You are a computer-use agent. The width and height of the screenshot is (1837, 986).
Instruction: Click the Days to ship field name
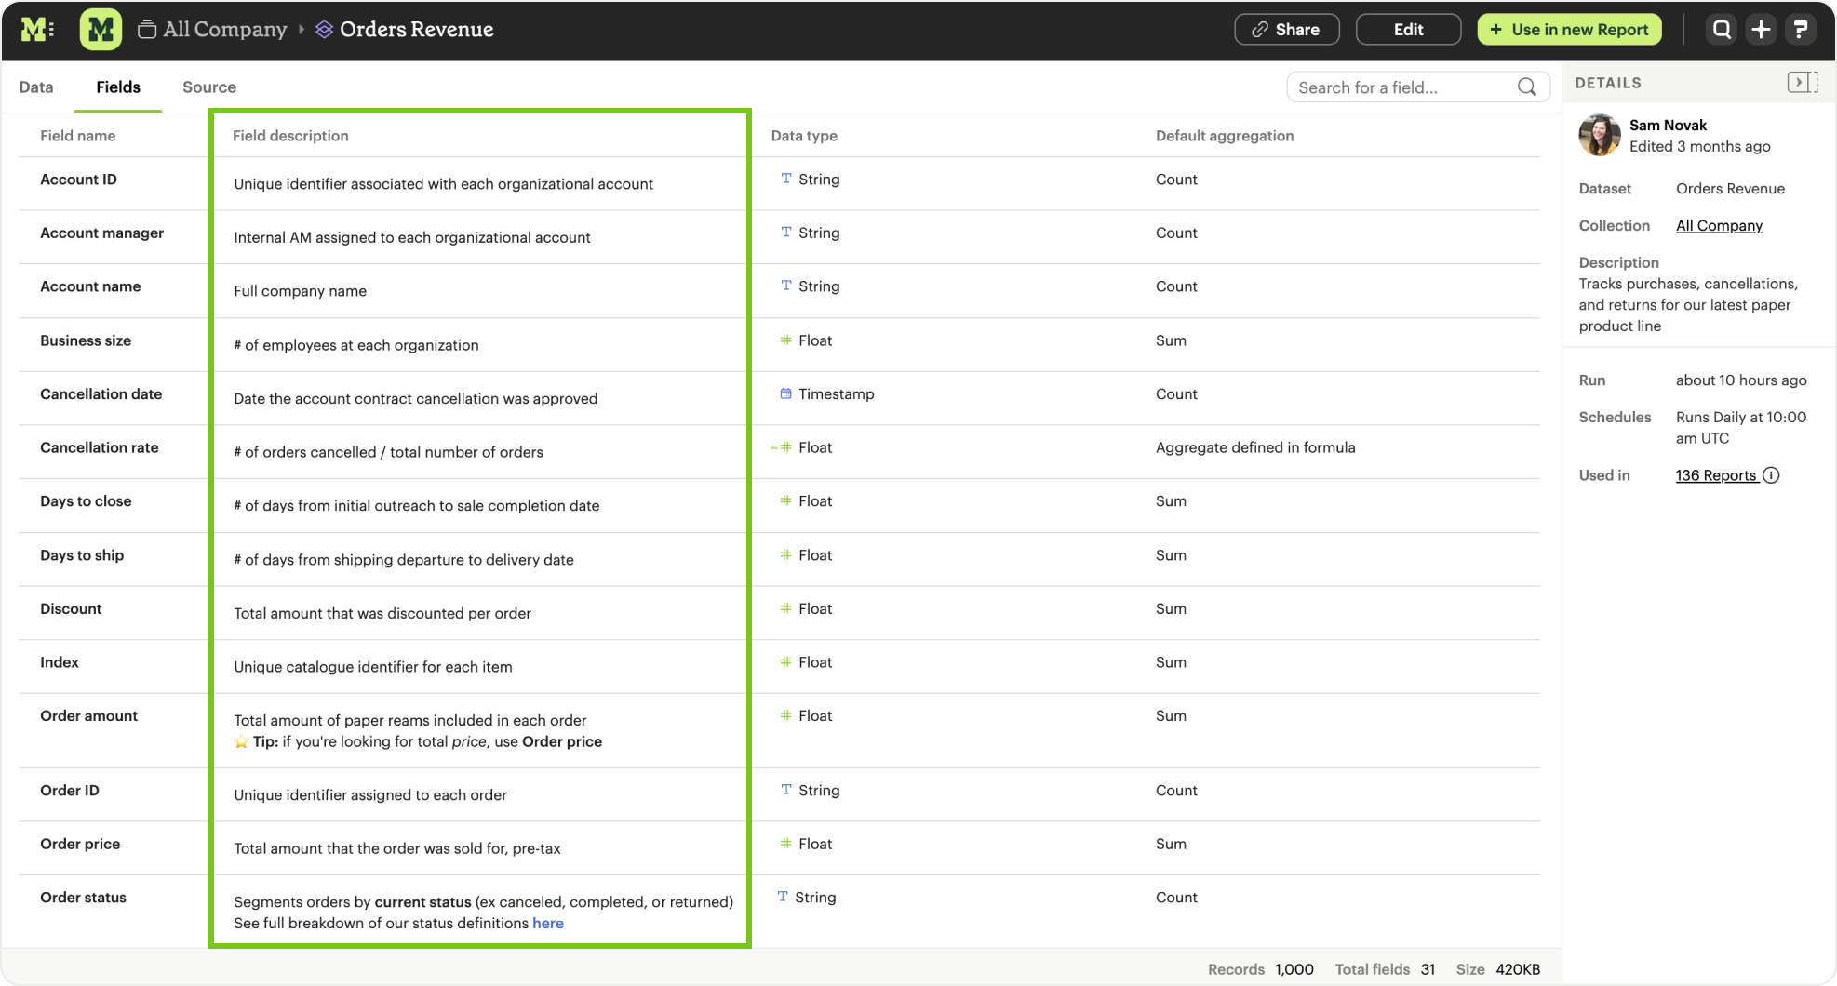[82, 555]
